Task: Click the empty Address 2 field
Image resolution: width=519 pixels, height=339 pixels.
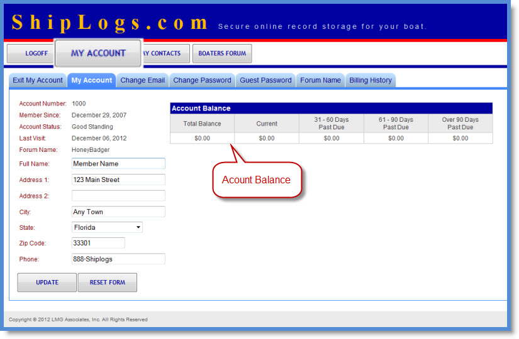Action: tap(118, 196)
